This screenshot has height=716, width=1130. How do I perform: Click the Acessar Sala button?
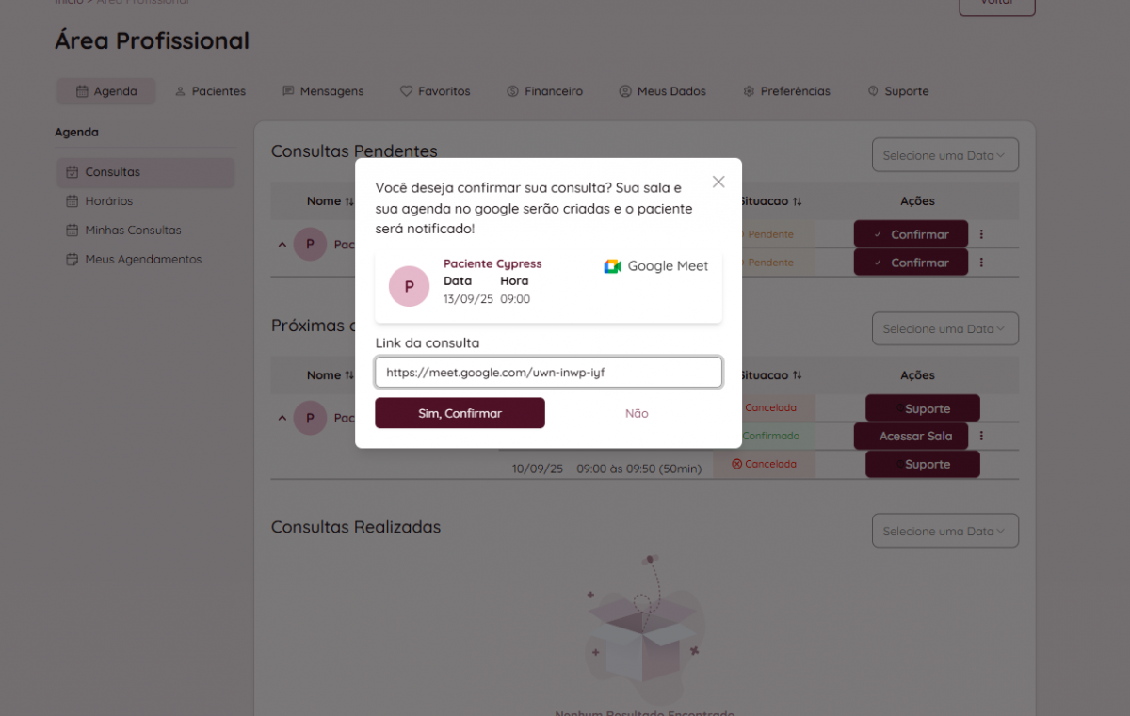click(915, 437)
